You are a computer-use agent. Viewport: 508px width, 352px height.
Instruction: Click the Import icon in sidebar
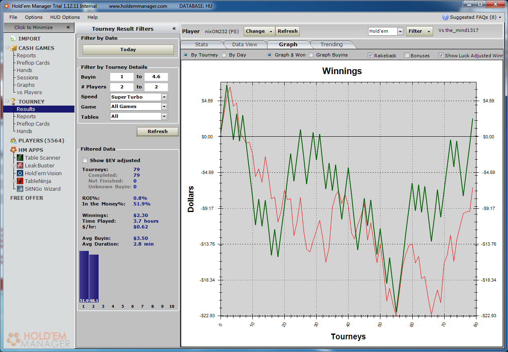tap(13, 38)
